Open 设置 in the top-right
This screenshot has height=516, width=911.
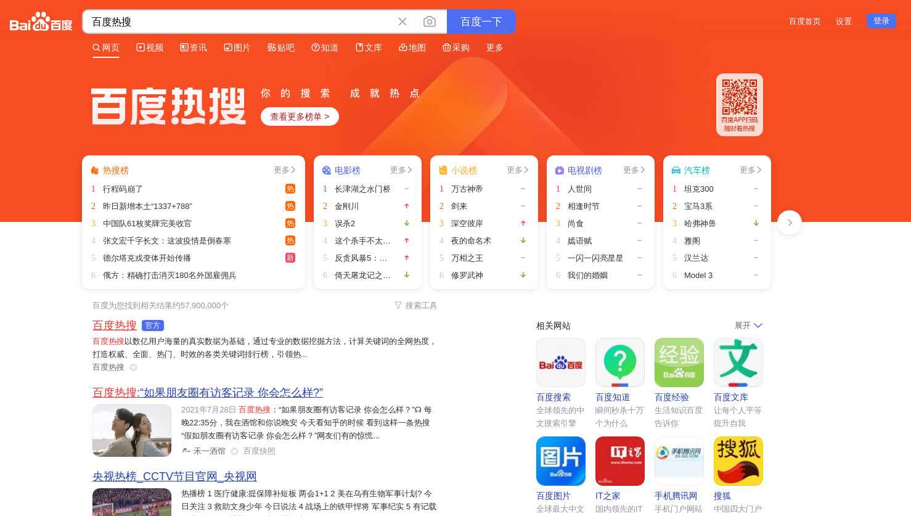click(x=844, y=21)
